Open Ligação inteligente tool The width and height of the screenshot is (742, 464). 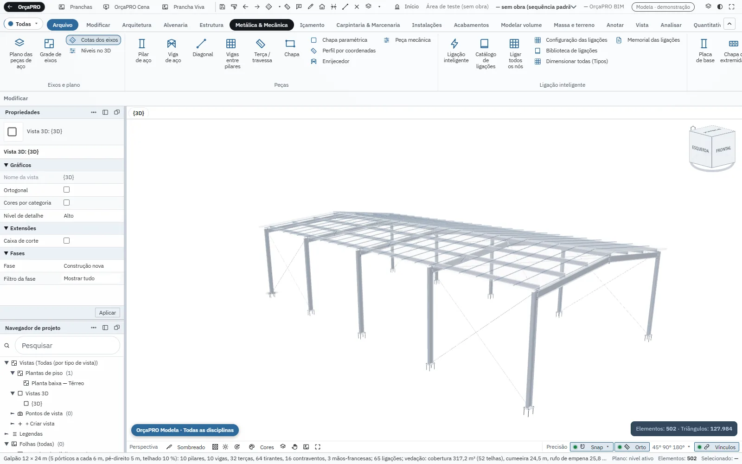point(456,51)
